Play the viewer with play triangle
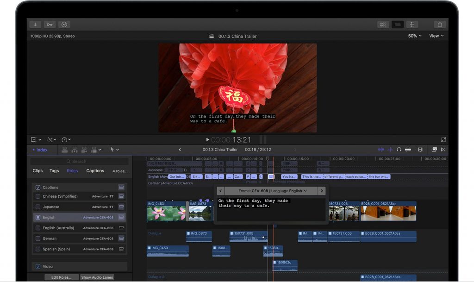 pyautogui.click(x=207, y=140)
